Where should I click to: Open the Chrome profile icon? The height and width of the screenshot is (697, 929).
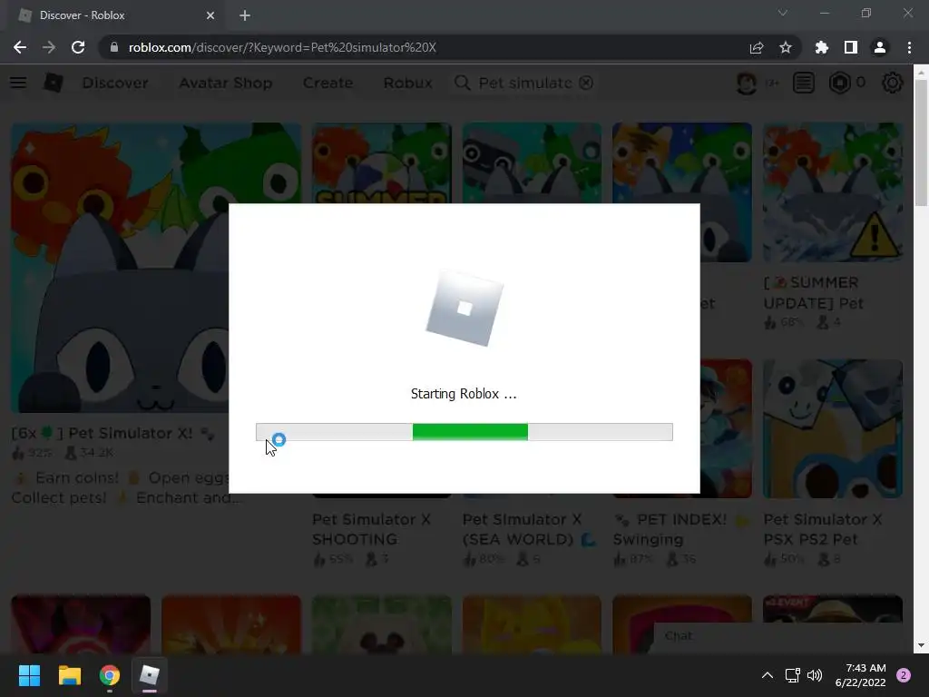(x=880, y=47)
